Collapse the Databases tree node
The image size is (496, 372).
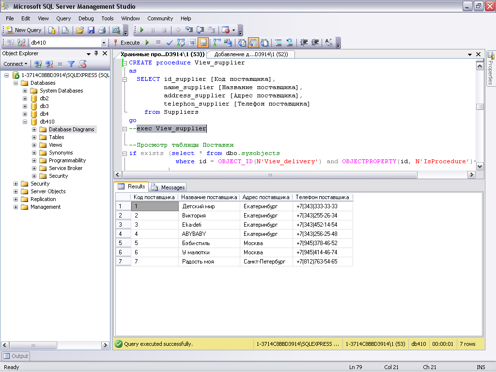pyautogui.click(x=15, y=83)
